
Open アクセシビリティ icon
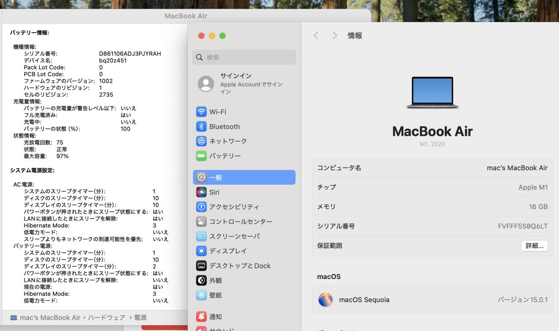click(201, 207)
